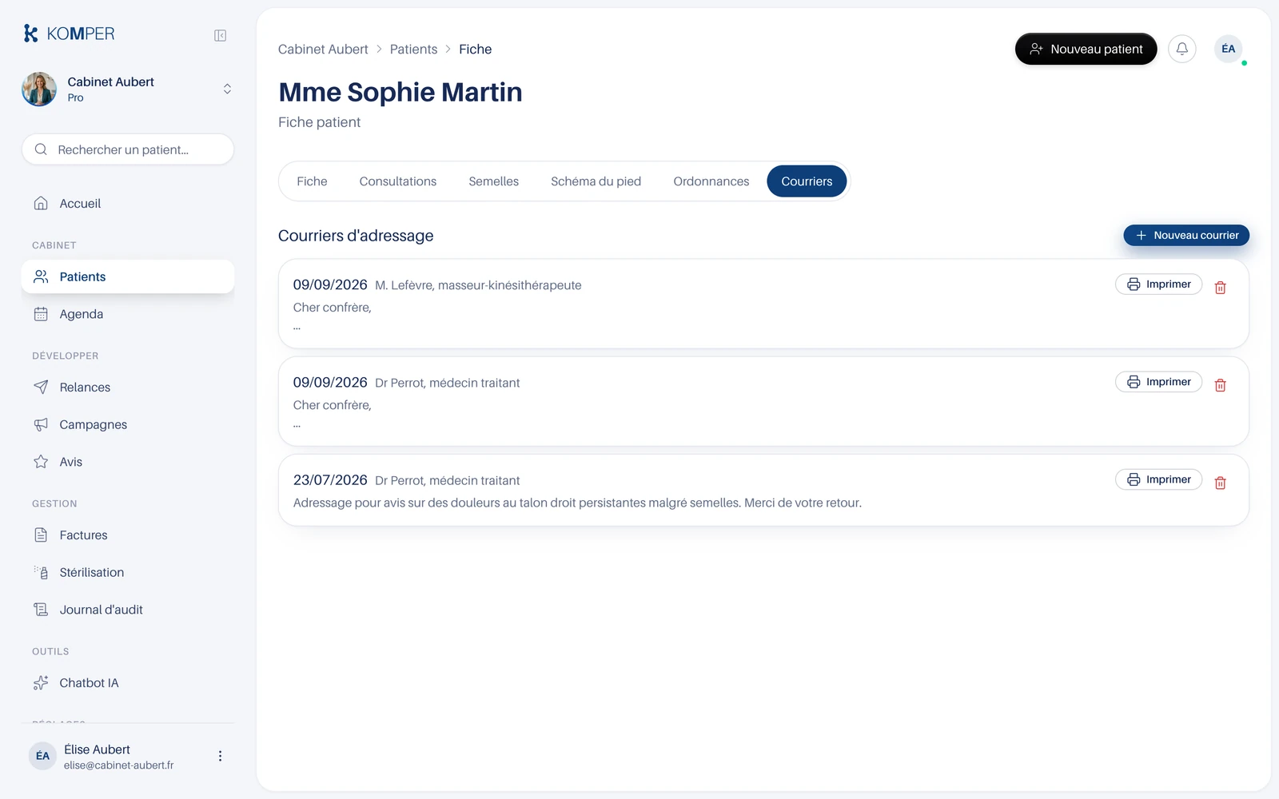Delete the M. Lefèvre courier with the trash icon
The width and height of the screenshot is (1279, 799).
(x=1221, y=288)
